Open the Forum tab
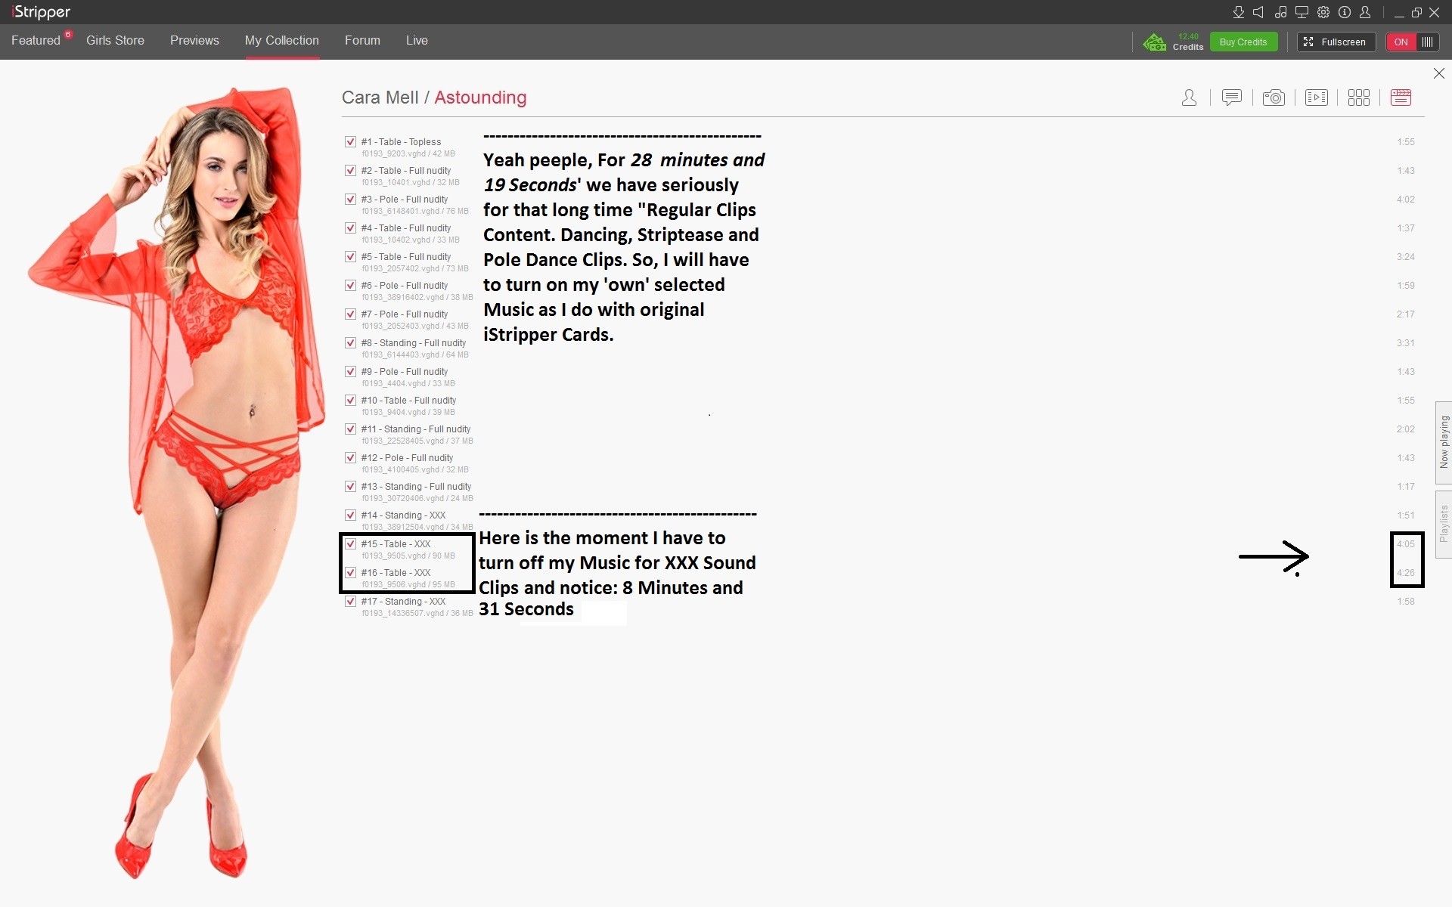 (362, 40)
